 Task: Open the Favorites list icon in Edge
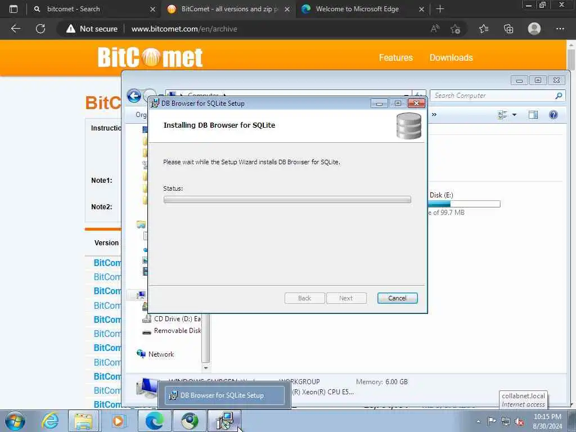pyautogui.click(x=484, y=29)
